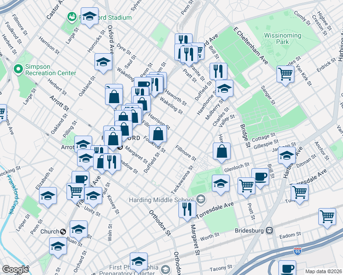Image resolution: width=343 pixels, height=275 pixels.
Task: Select the Glenloch St label
Action: point(237,167)
